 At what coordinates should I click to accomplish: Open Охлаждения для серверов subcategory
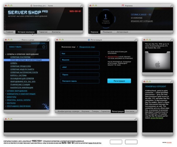(x=22, y=78)
